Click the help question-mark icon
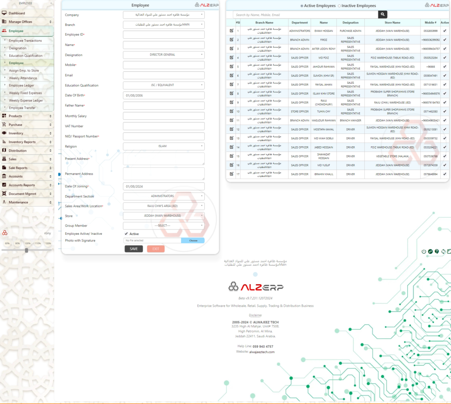 tap(436, 252)
